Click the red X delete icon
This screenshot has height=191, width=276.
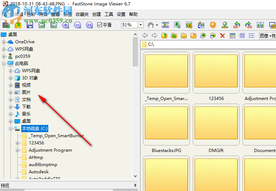(x=222, y=36)
